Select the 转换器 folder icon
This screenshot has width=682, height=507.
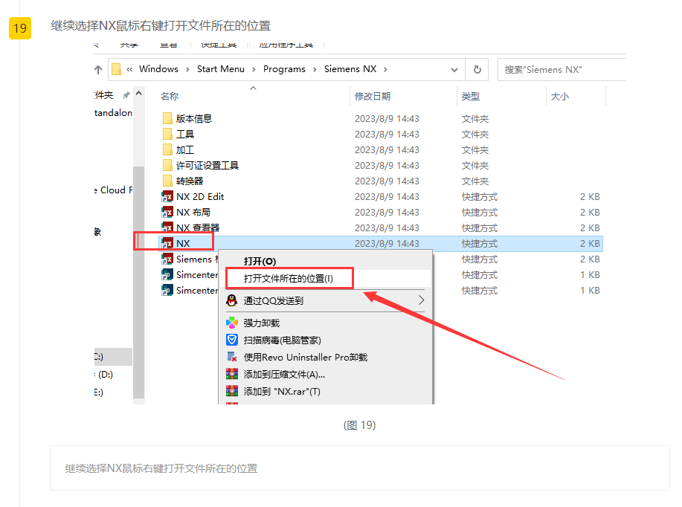tap(167, 181)
